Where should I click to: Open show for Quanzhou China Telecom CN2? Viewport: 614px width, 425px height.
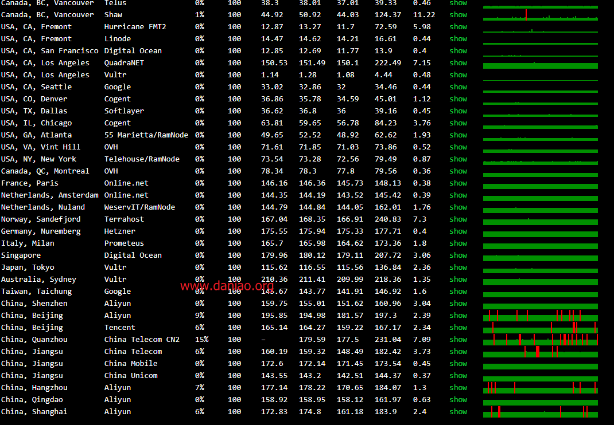(x=458, y=340)
